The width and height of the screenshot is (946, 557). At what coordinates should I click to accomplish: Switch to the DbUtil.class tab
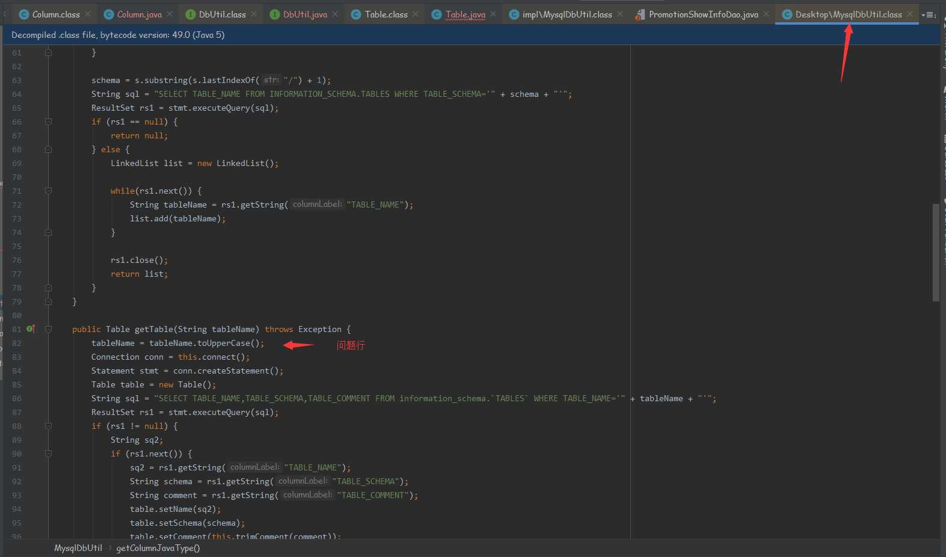point(222,14)
